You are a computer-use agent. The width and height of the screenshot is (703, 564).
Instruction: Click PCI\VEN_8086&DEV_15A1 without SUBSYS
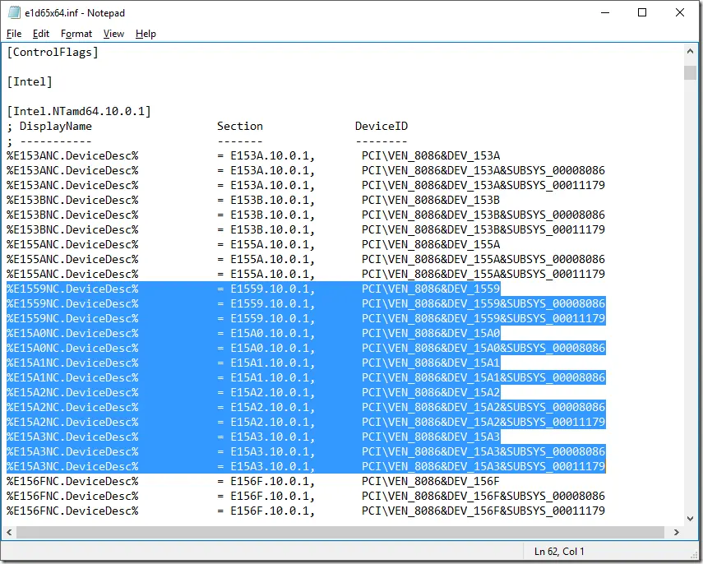point(431,363)
